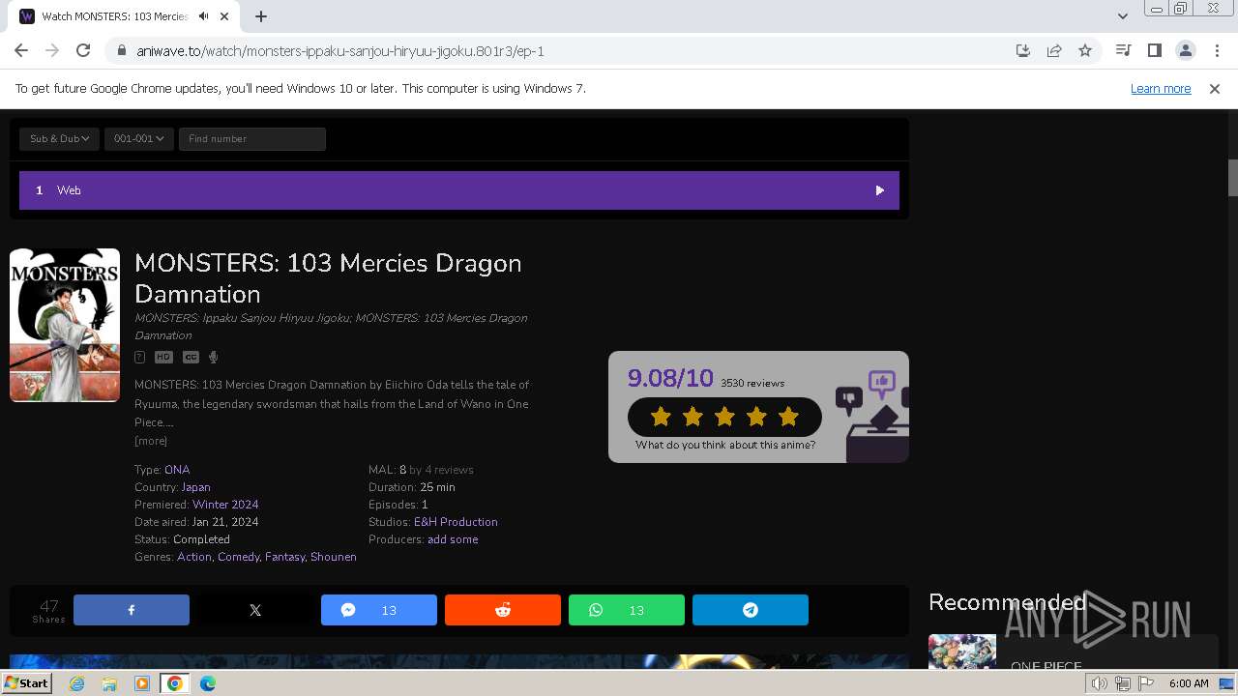Share on Facebook button
Image resolution: width=1238 pixels, height=696 pixels.
click(132, 610)
